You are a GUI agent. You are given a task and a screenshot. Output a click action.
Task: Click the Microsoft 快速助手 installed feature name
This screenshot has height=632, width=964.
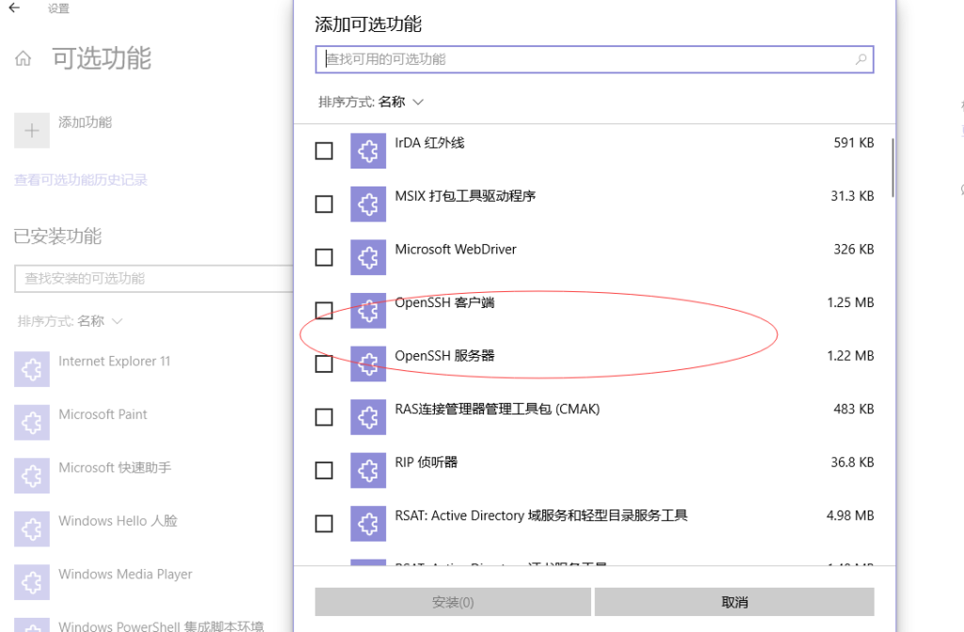coord(115,468)
